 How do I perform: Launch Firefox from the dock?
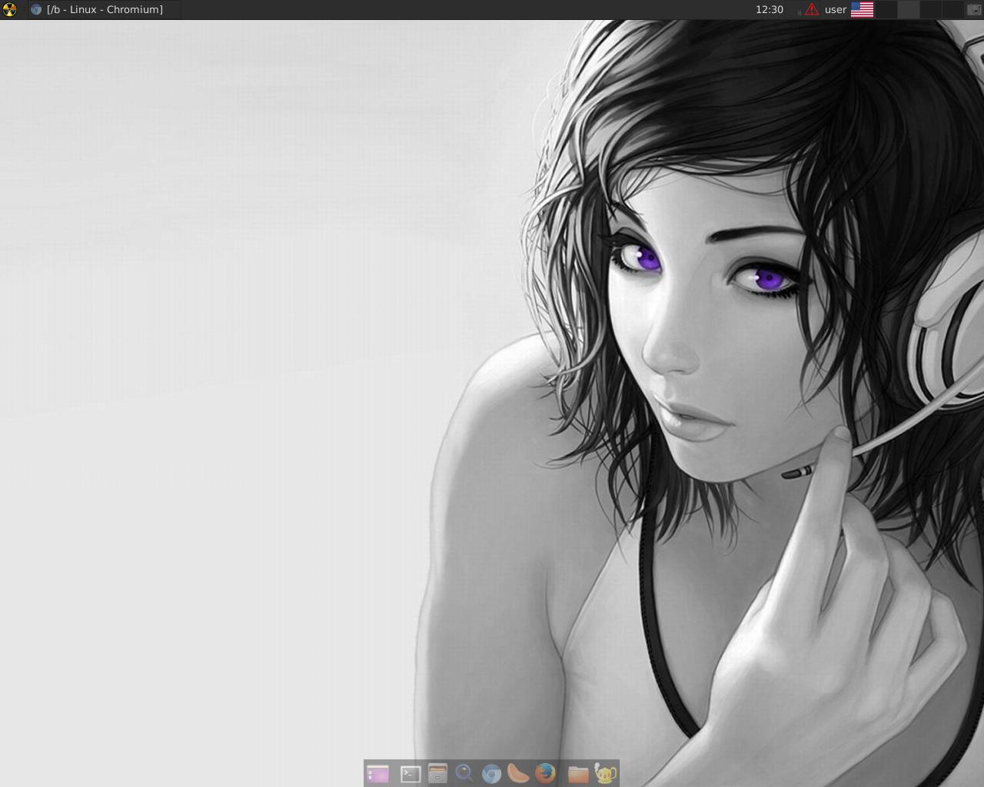(x=545, y=772)
